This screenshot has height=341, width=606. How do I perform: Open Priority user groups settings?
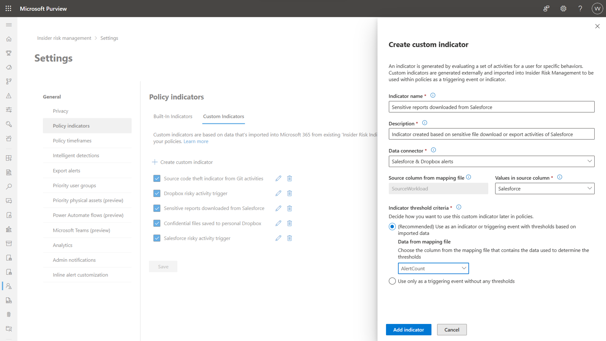tap(87, 185)
